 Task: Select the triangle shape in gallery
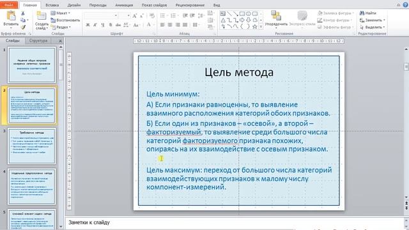(x=223, y=20)
